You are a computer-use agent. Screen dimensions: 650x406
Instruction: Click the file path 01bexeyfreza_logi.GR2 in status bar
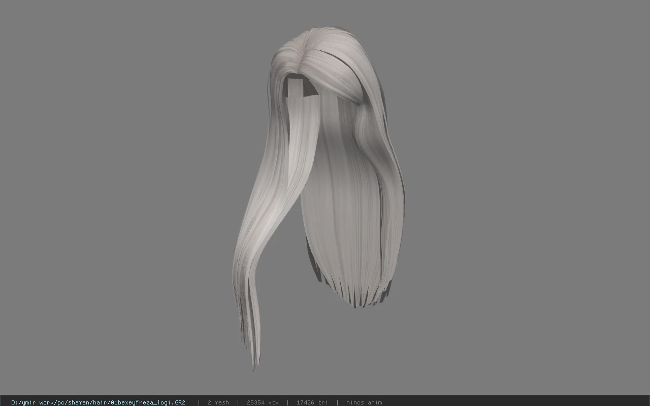coord(98,402)
